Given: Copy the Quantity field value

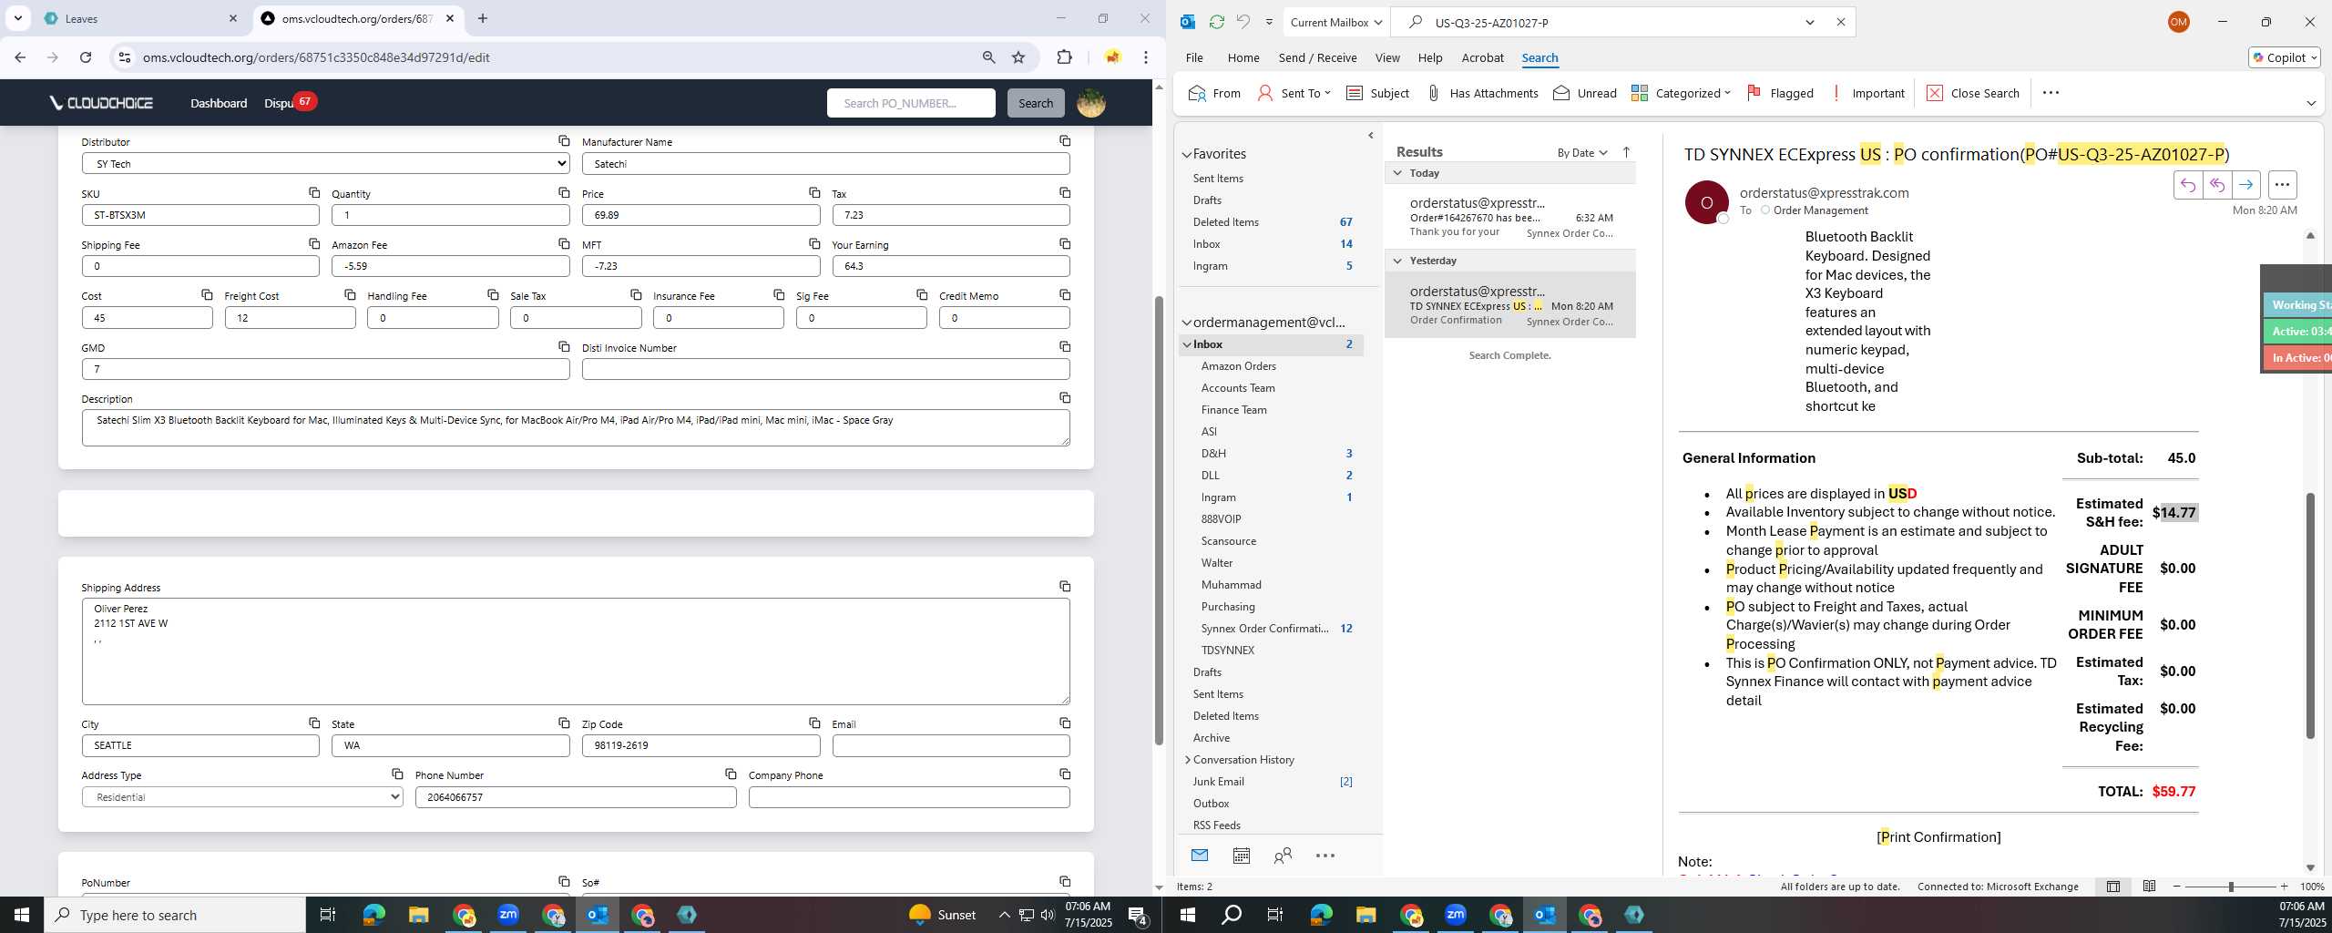Looking at the screenshot, I should (564, 192).
